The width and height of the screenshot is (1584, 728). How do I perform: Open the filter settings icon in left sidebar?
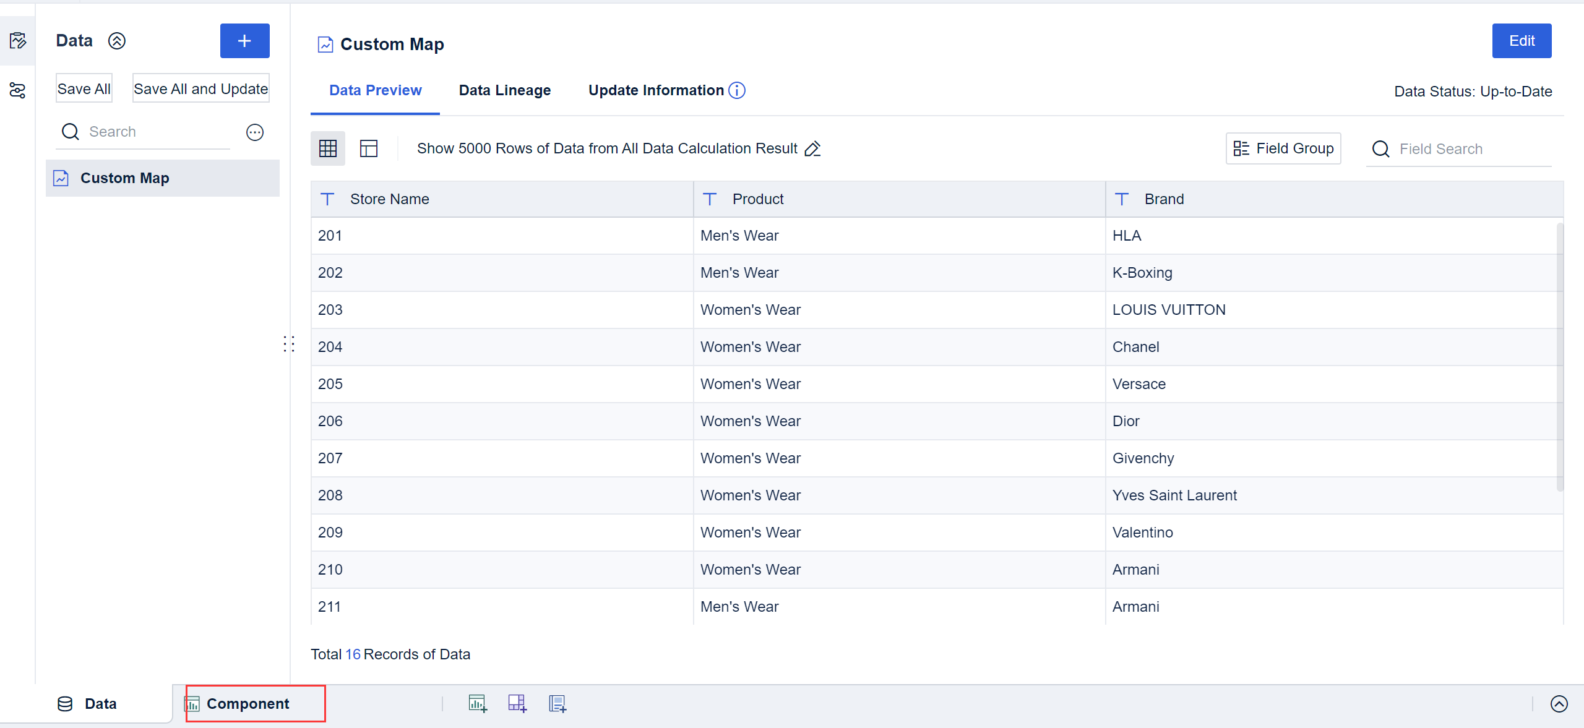click(x=17, y=90)
